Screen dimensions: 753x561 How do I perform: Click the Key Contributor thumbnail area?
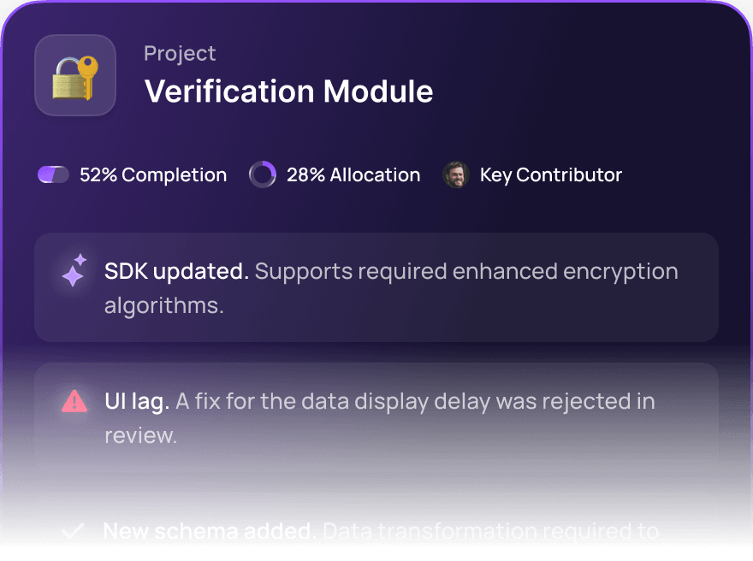pyautogui.click(x=455, y=174)
